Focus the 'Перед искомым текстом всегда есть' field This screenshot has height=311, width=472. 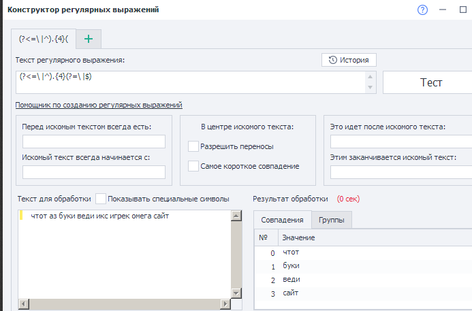coord(94,142)
